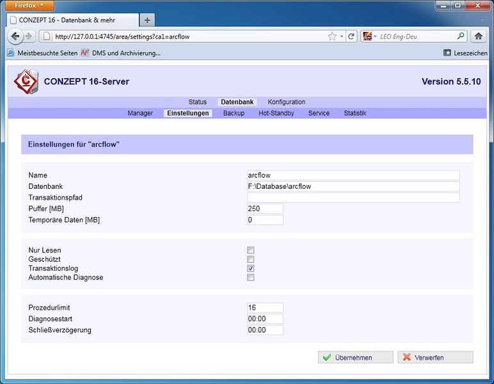The image size is (494, 384).
Task: Uncheck the Transaktionslog checkbox
Action: coord(250,268)
